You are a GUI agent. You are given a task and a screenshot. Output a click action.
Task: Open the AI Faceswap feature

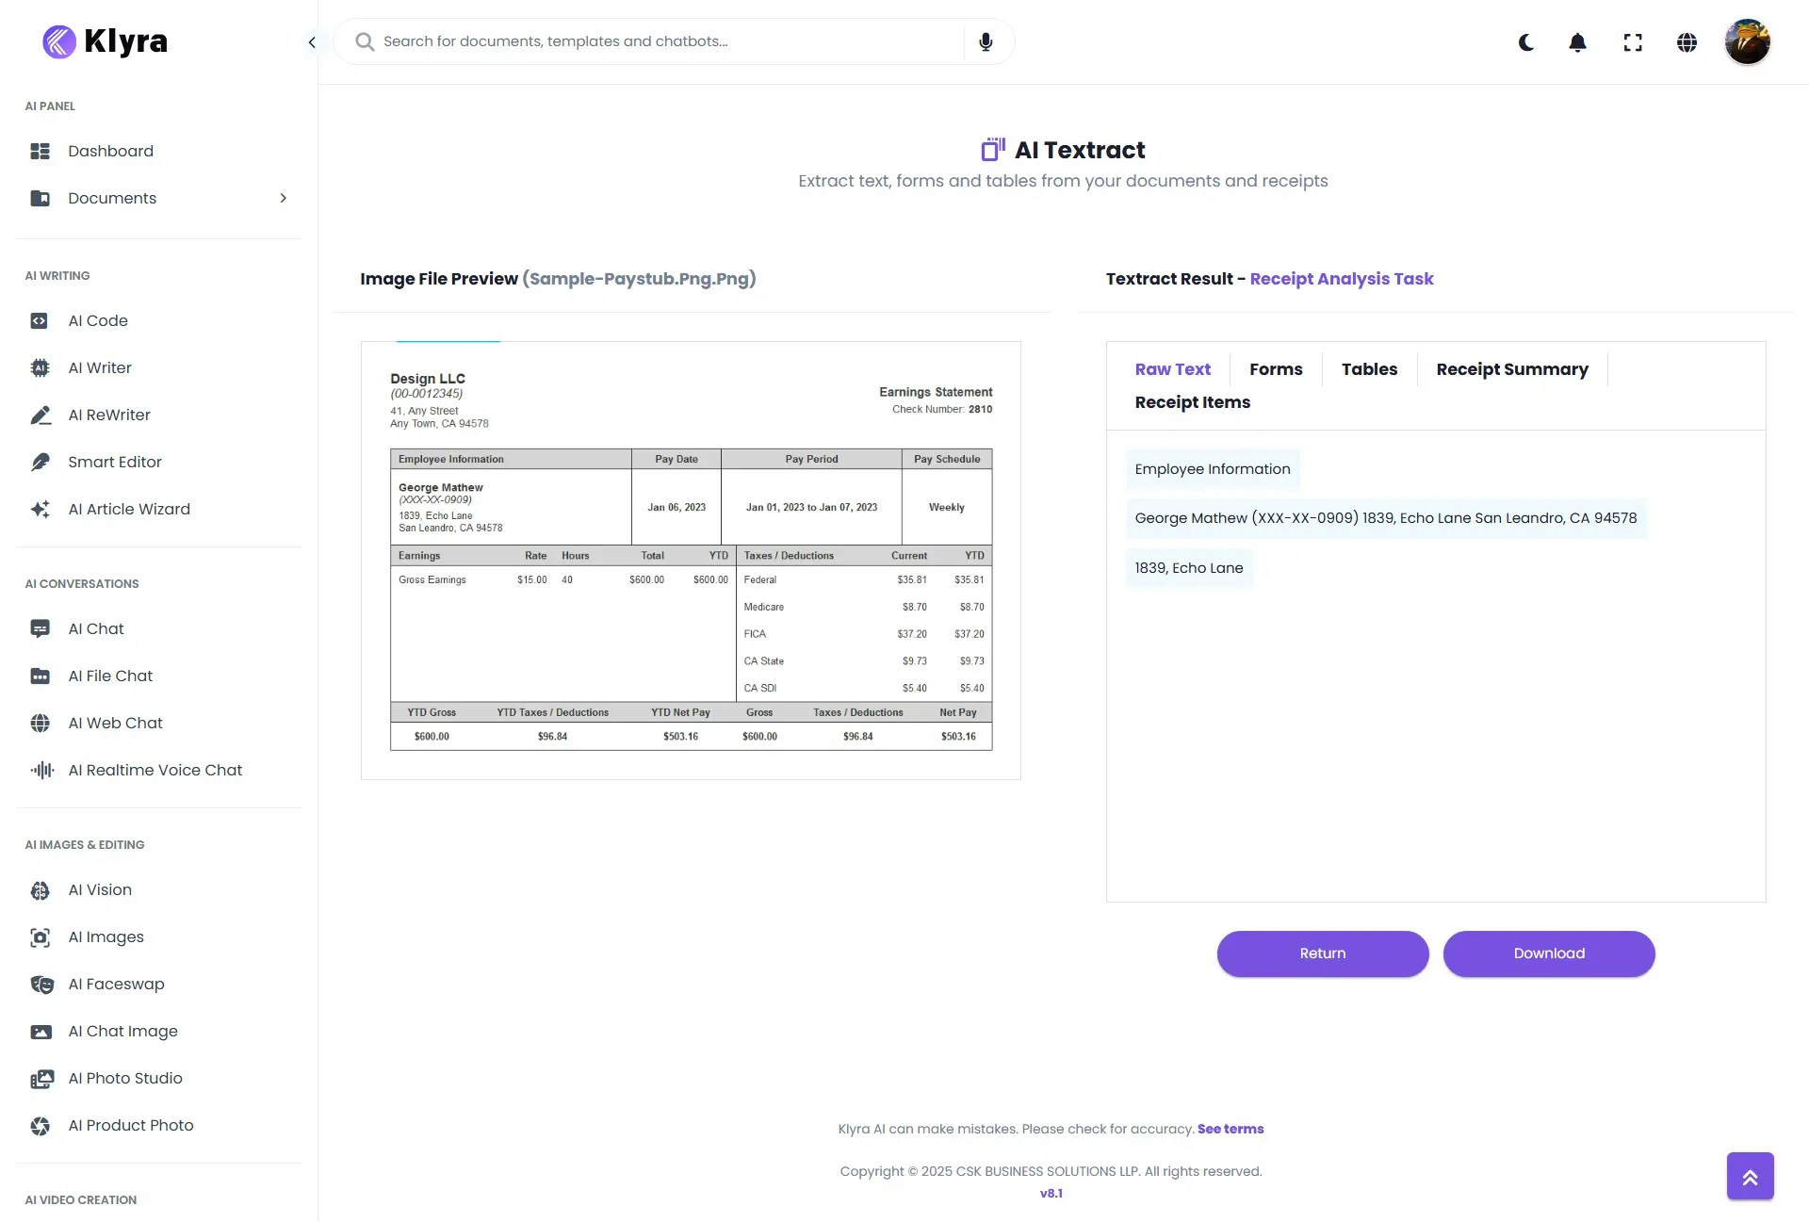(x=117, y=984)
